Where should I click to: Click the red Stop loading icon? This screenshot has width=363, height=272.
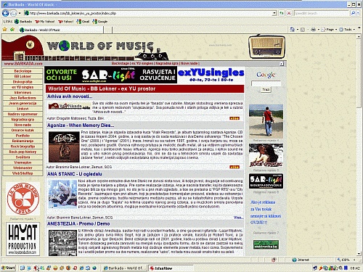tap(289, 13)
